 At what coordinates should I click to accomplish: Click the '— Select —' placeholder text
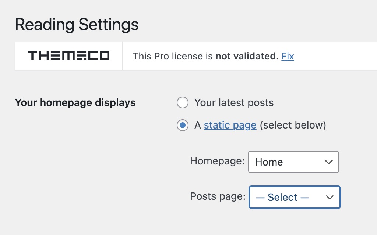(282, 198)
